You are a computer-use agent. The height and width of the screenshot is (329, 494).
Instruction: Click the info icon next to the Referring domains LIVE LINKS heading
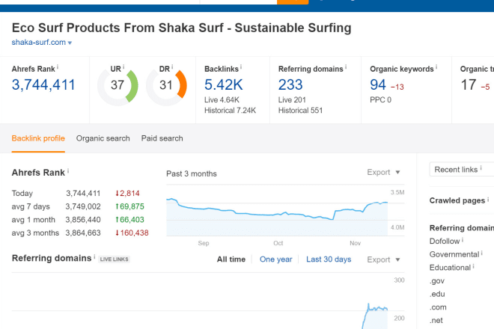click(x=94, y=256)
